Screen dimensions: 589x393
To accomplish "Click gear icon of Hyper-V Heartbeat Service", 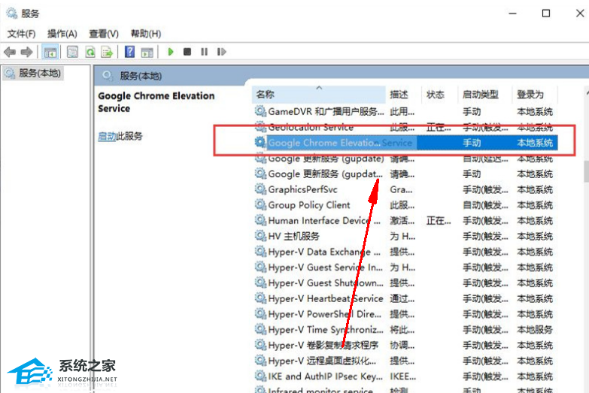I will [260, 298].
